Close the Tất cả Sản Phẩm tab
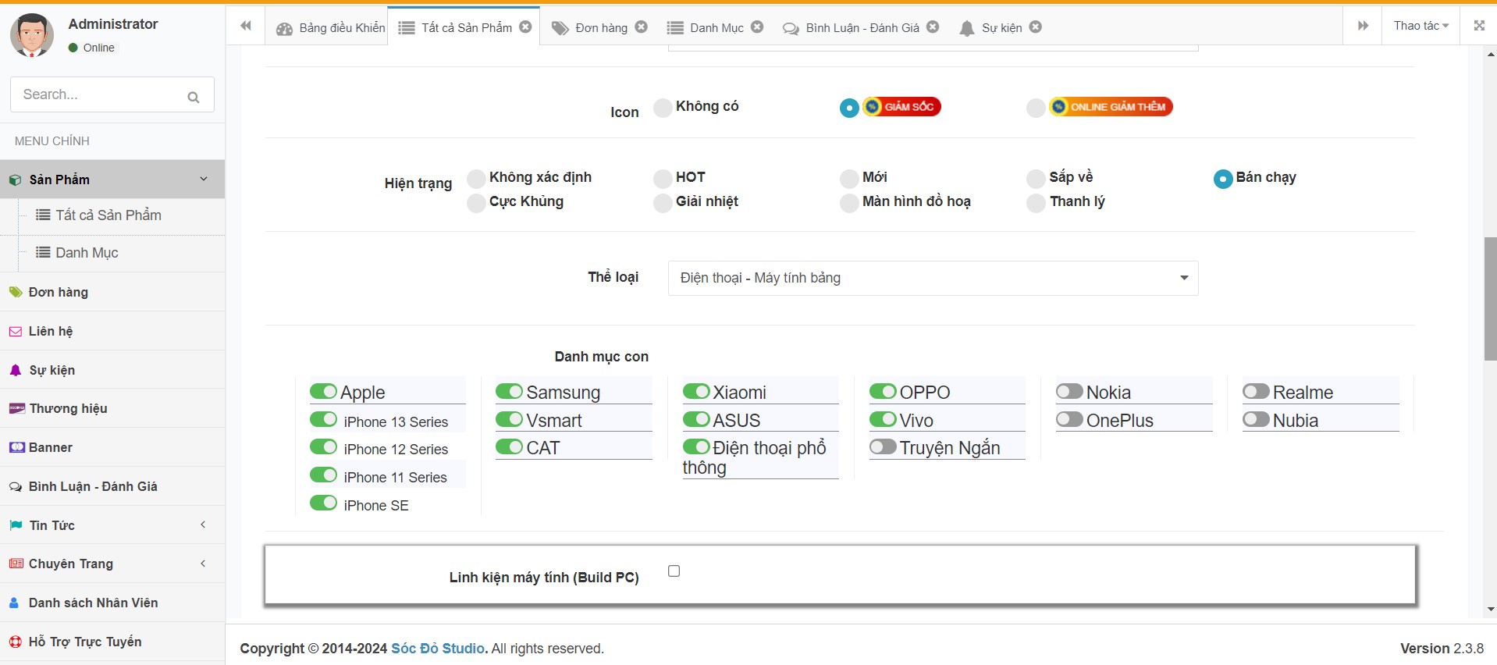Screen dimensions: 1497x665 pos(526,27)
